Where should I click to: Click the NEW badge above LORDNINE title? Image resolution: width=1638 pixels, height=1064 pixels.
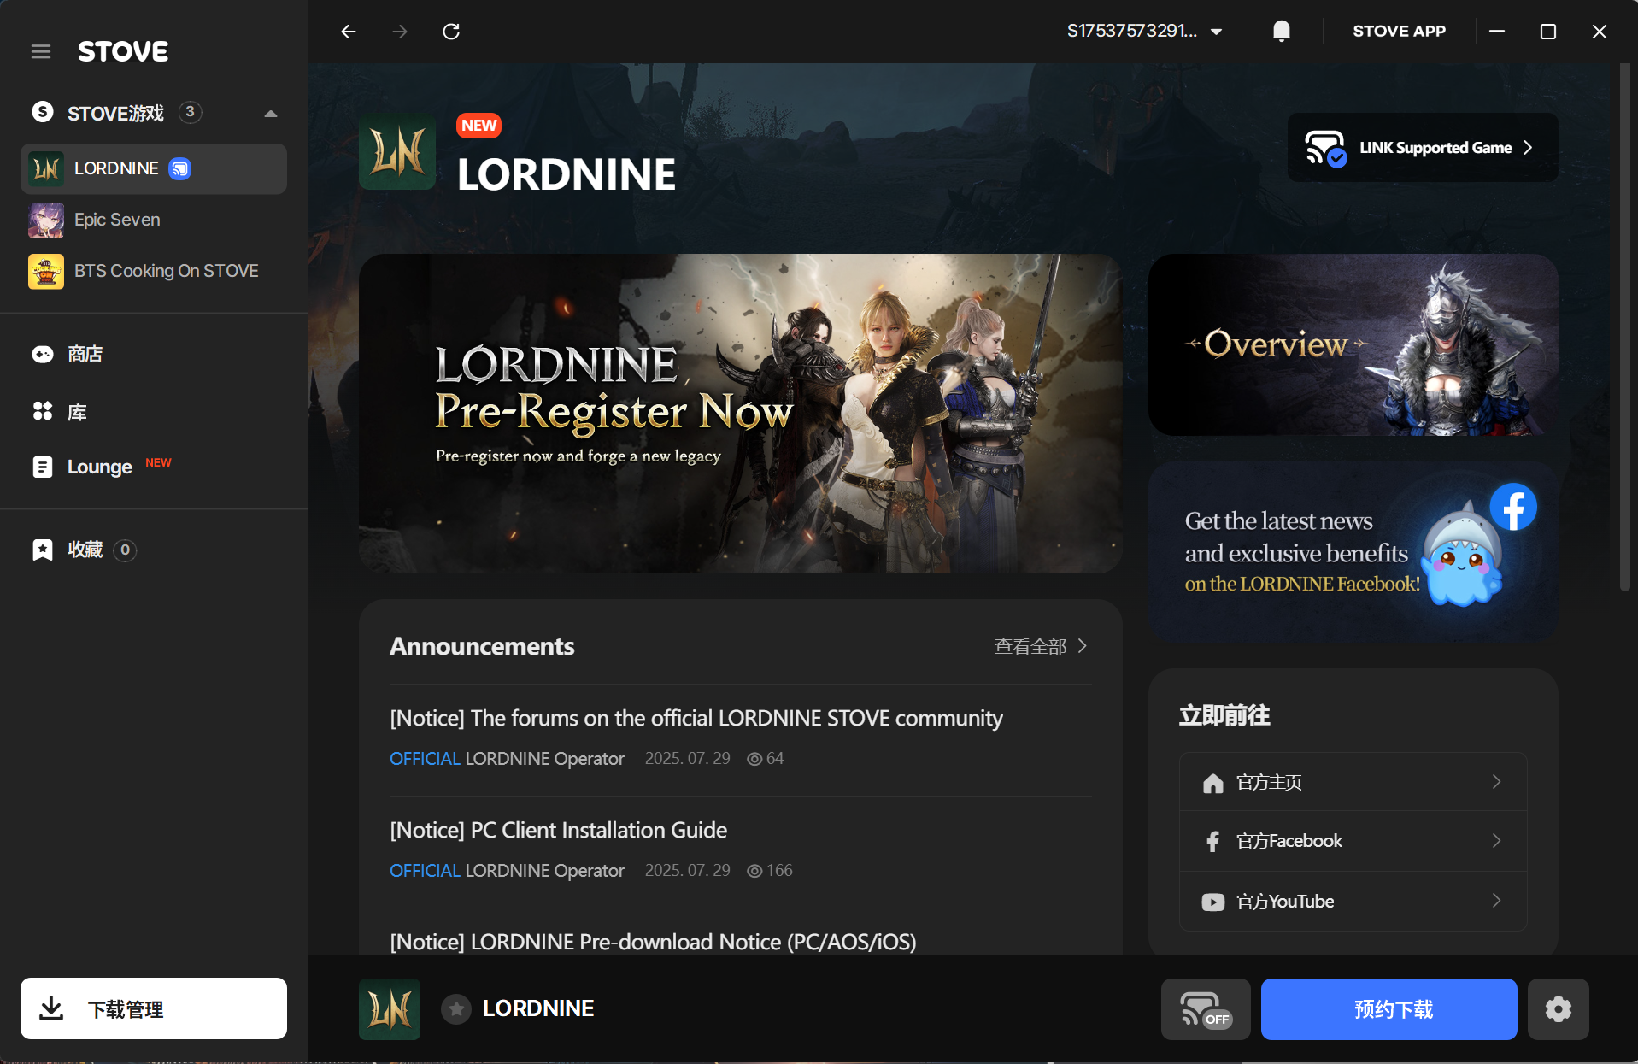[x=478, y=126]
